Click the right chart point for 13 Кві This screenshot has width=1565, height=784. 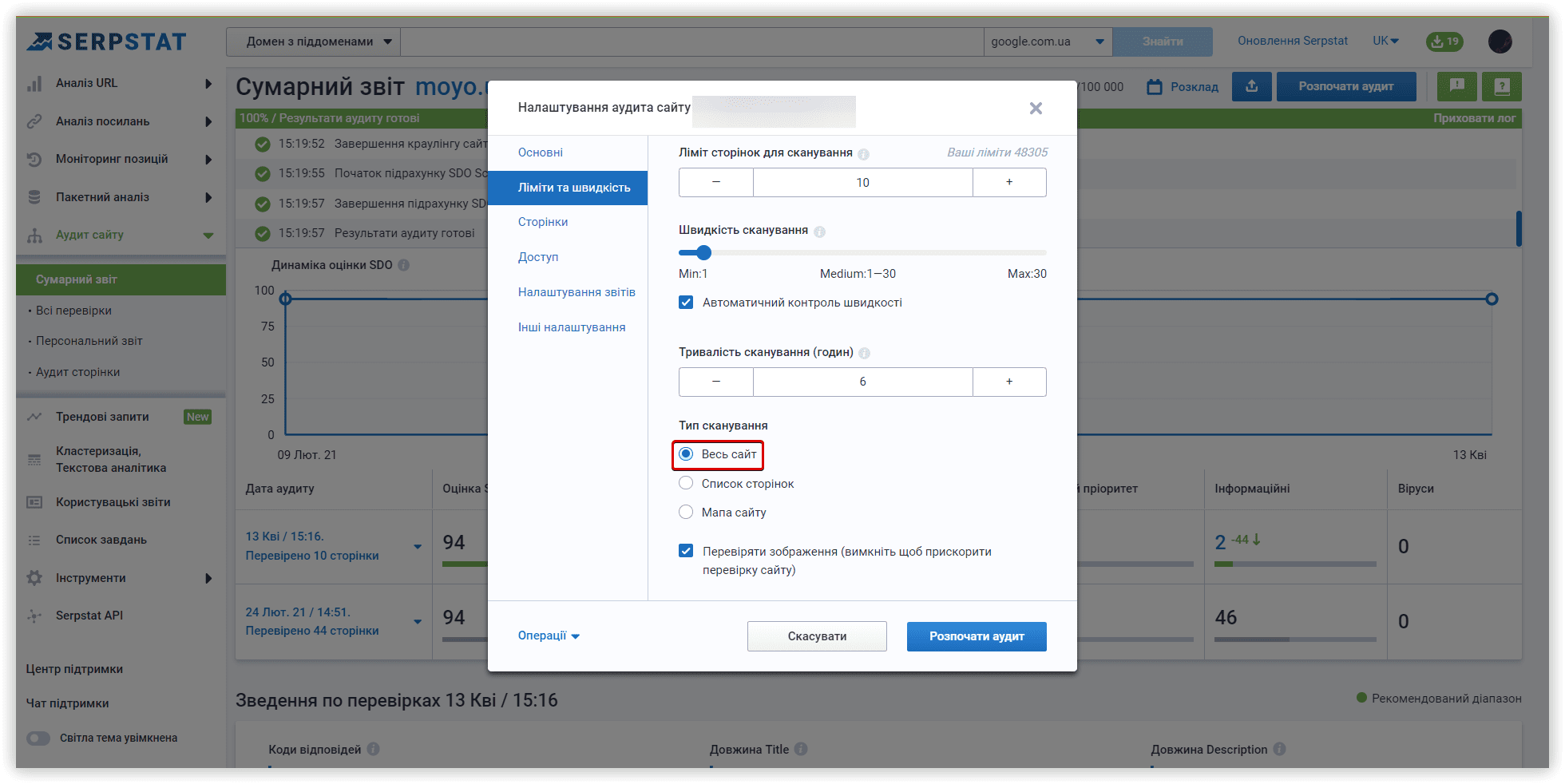coord(1492,299)
